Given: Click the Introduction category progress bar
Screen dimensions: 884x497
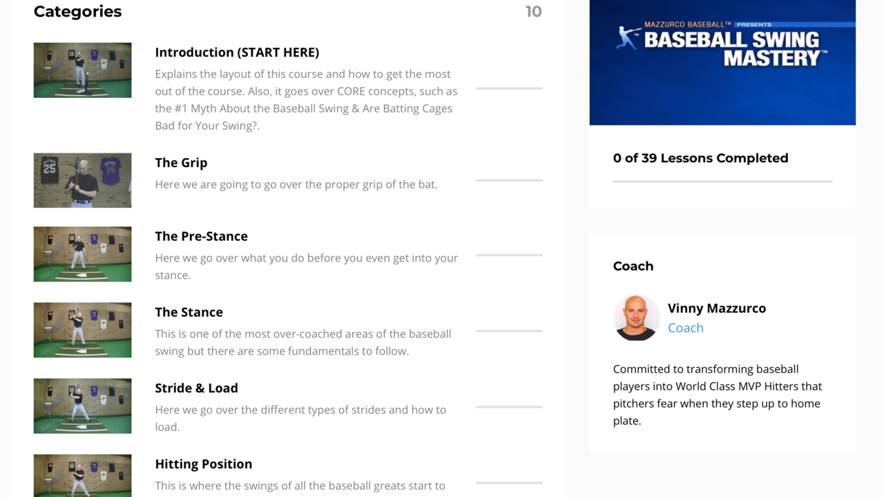Looking at the screenshot, I should tap(509, 88).
